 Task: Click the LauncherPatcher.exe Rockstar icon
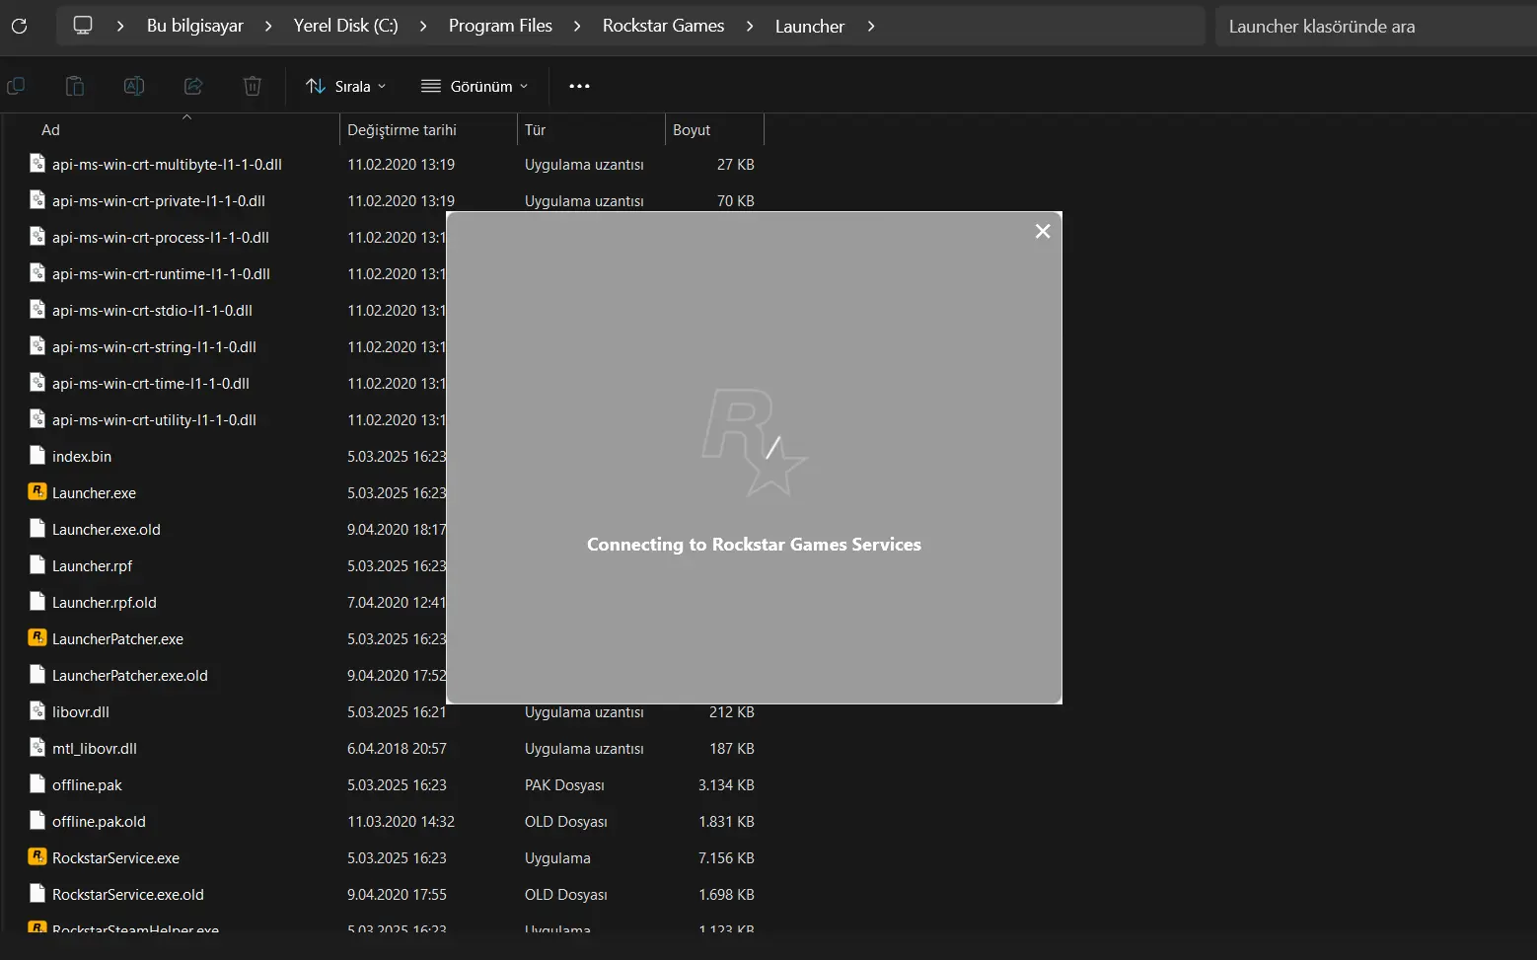37,637
